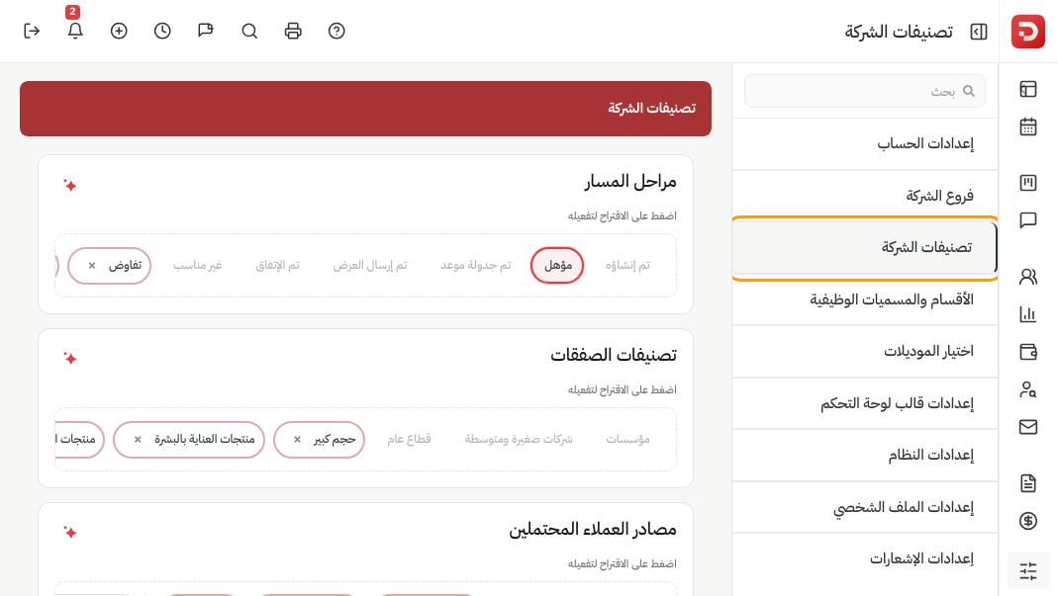Screen dimensions: 1058x596
Task: Open notifications bell with 2 badge
Action: tap(75, 31)
